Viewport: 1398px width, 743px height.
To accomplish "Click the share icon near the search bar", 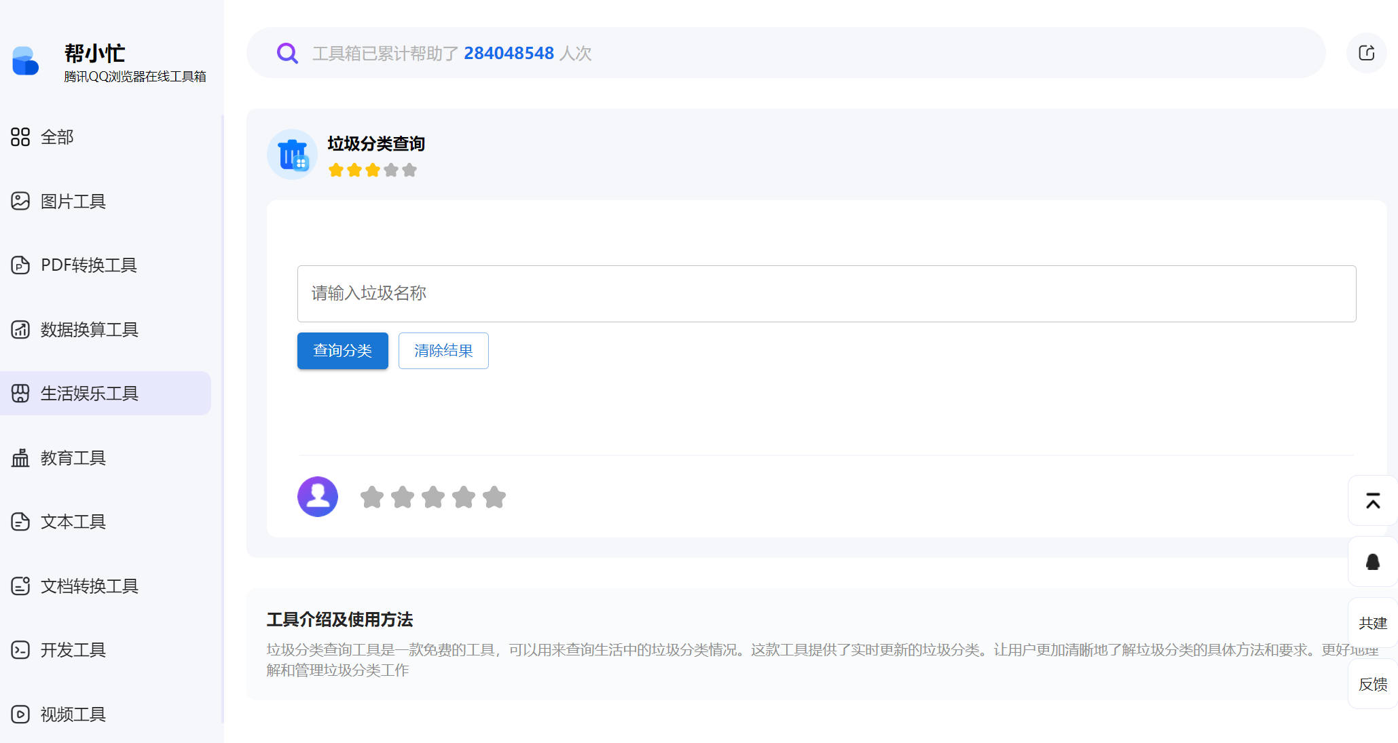I will [x=1367, y=52].
